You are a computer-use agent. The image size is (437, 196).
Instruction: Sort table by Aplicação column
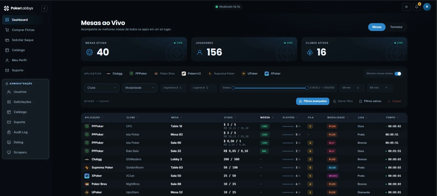(x=94, y=117)
